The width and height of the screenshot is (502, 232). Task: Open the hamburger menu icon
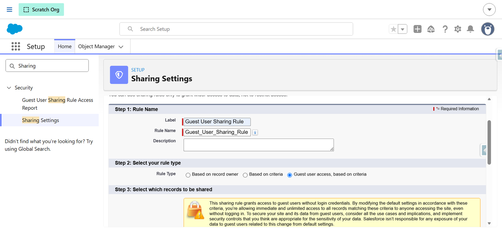[x=9, y=9]
